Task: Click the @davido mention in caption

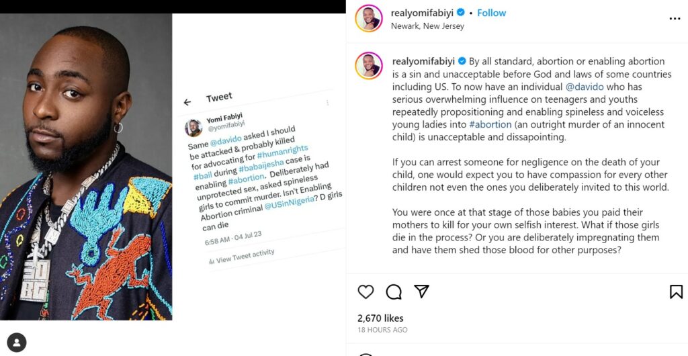Action: tap(585, 87)
